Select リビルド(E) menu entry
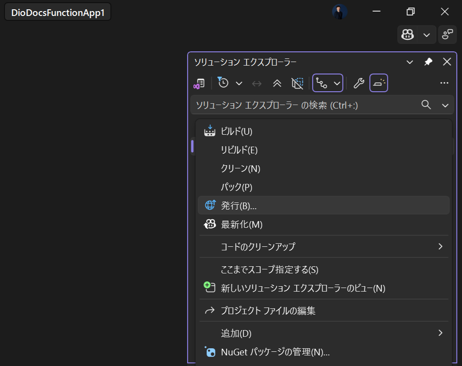 pos(324,150)
